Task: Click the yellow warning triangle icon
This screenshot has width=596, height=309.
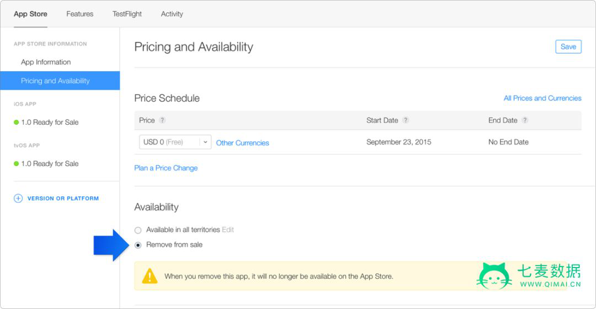Action: 150,276
